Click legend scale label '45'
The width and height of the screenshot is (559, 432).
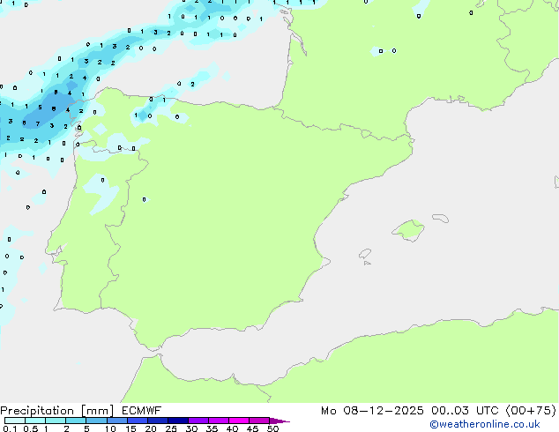(252, 428)
